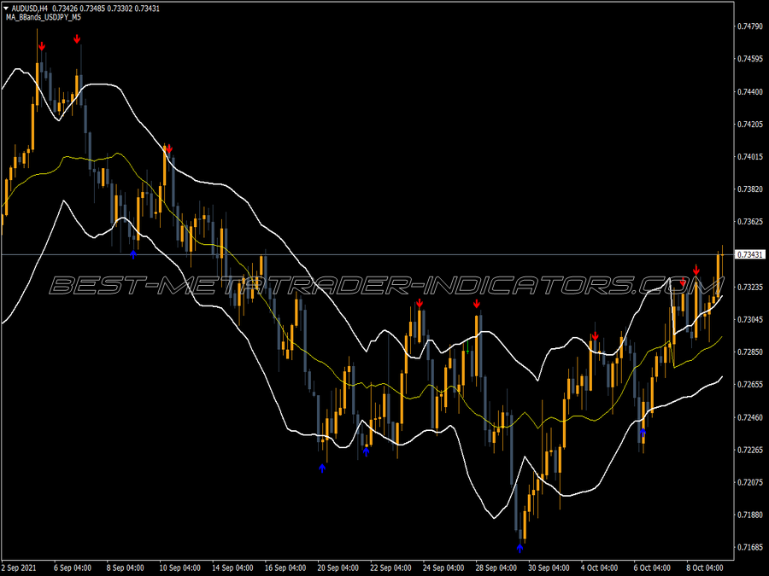Image resolution: width=769 pixels, height=576 pixels.
Task: Click the 14 Sep 04:00 time axis label
Action: (232, 567)
